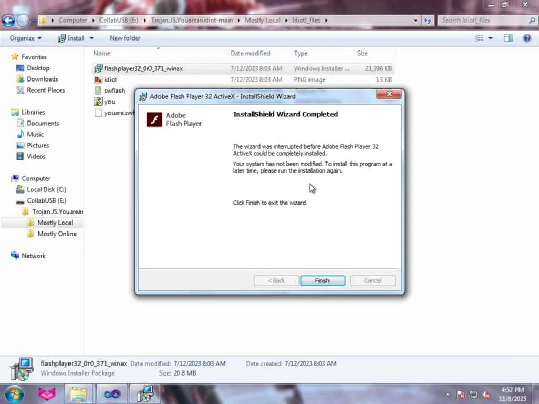Click Libraries in the navigation pane

(x=33, y=113)
